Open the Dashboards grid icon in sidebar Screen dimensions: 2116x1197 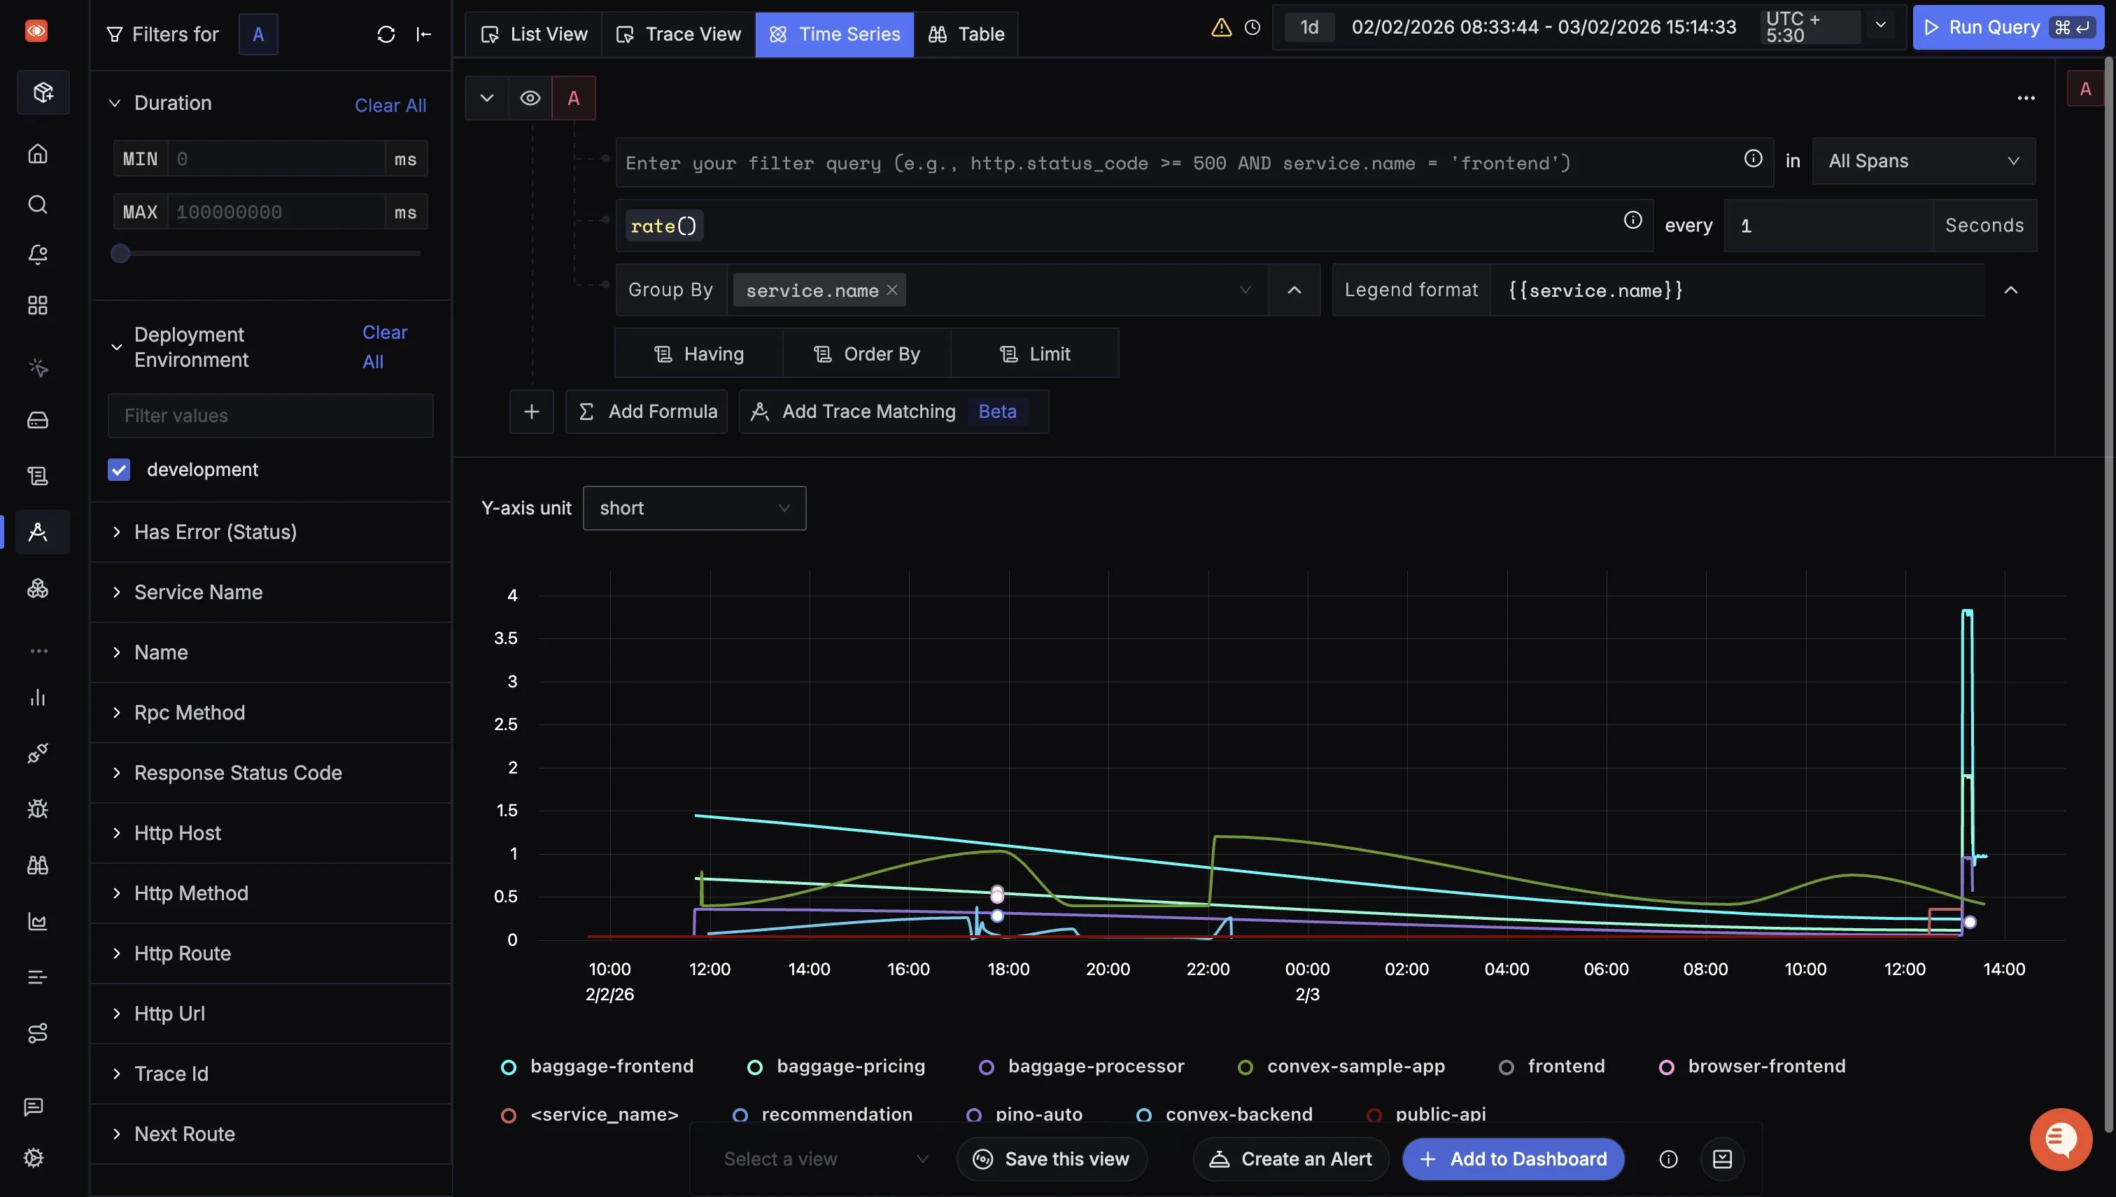click(x=38, y=306)
